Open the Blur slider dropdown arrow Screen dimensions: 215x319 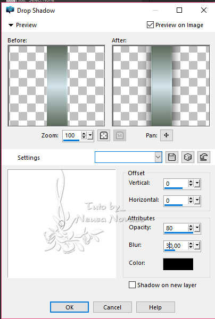tap(197, 246)
